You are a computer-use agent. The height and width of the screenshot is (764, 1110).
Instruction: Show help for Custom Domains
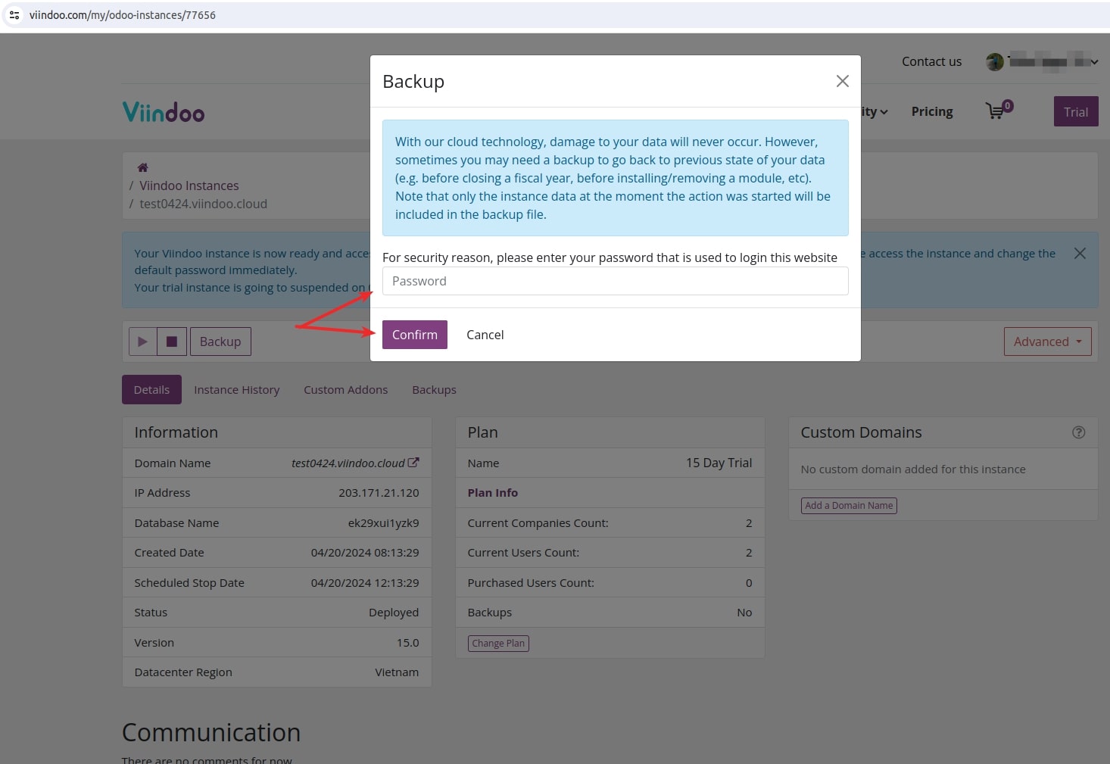tap(1079, 432)
